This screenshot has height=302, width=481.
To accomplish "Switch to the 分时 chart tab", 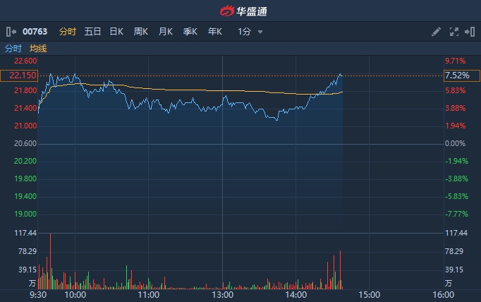I will [x=68, y=32].
